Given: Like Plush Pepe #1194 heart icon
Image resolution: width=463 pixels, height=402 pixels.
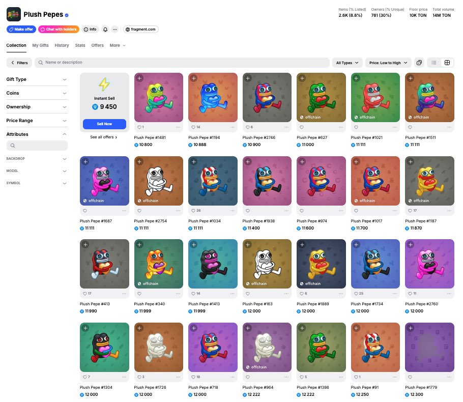Looking at the screenshot, I should 193,127.
